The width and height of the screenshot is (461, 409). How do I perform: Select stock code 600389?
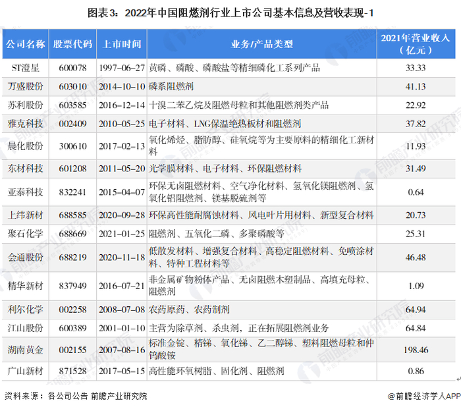pyautogui.click(x=72, y=328)
